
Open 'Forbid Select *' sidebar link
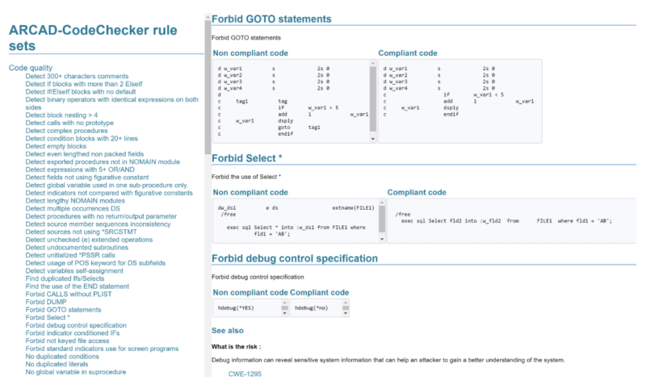coord(48,318)
